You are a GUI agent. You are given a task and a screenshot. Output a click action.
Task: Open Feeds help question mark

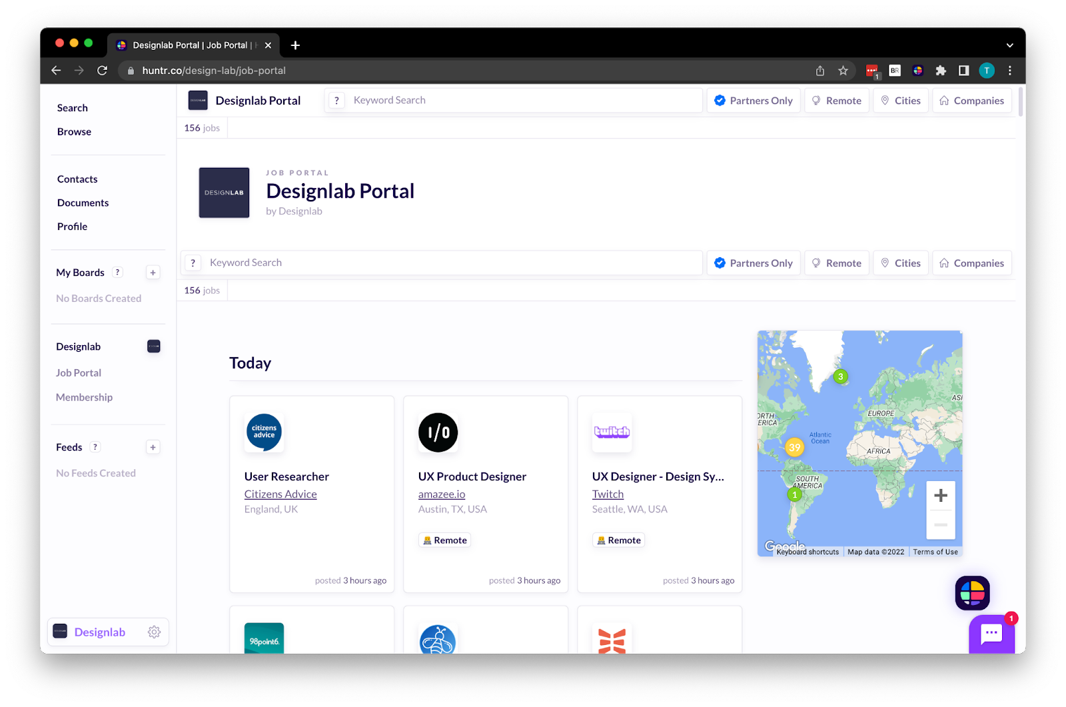tap(95, 447)
